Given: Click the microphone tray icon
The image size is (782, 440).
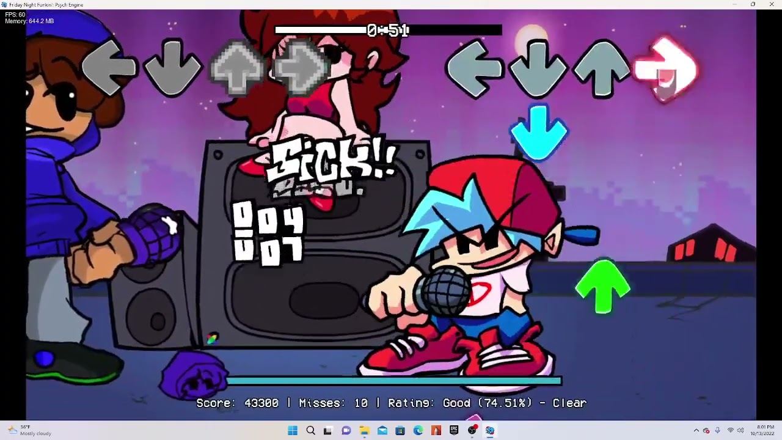Looking at the screenshot, I should (x=717, y=431).
